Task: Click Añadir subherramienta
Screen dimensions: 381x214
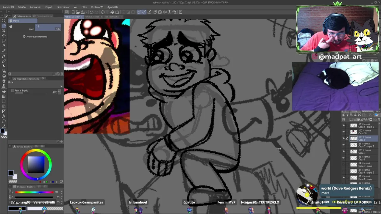Action: click(x=35, y=37)
